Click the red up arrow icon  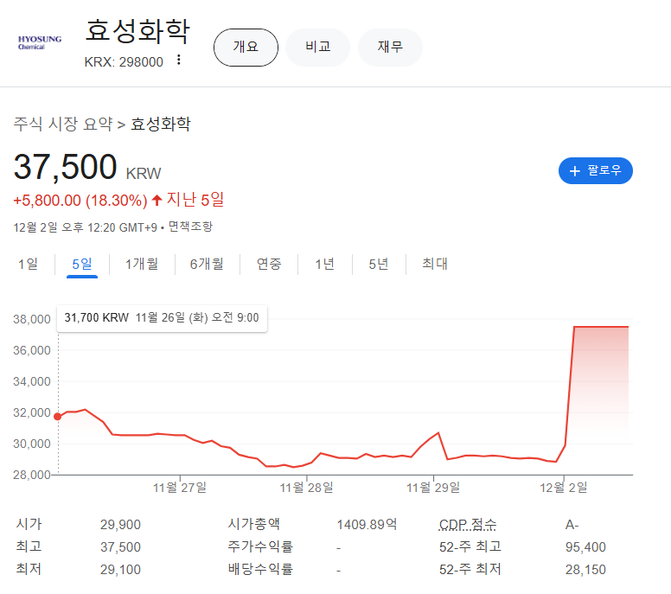pyautogui.click(x=157, y=200)
